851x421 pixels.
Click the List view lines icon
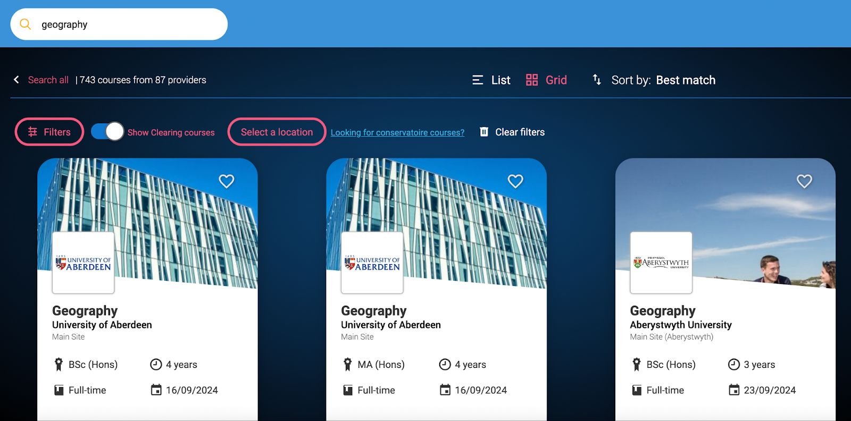tap(478, 80)
